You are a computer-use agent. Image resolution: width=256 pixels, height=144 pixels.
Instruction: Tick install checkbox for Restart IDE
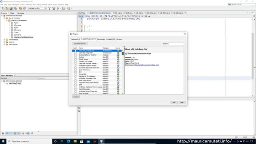75,74
